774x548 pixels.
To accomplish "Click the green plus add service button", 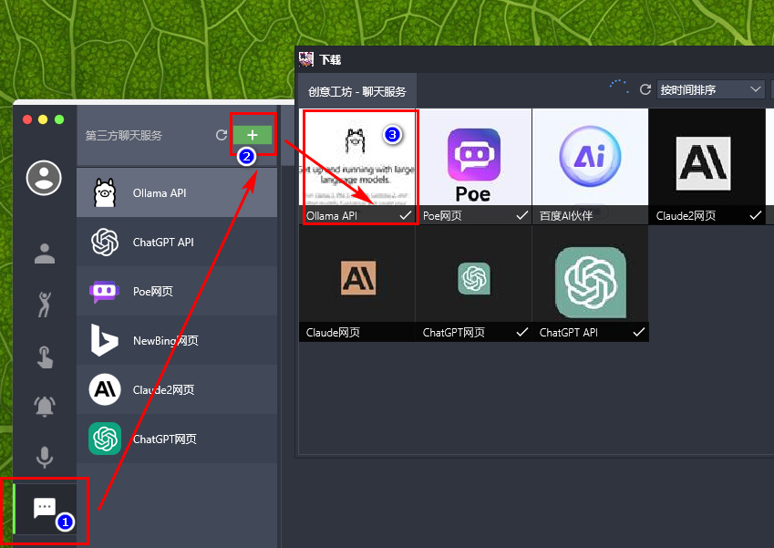I will point(253,135).
